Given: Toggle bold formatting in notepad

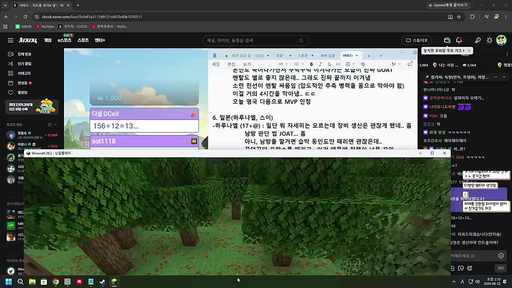Looking at the screenshot, I should [312, 64].
